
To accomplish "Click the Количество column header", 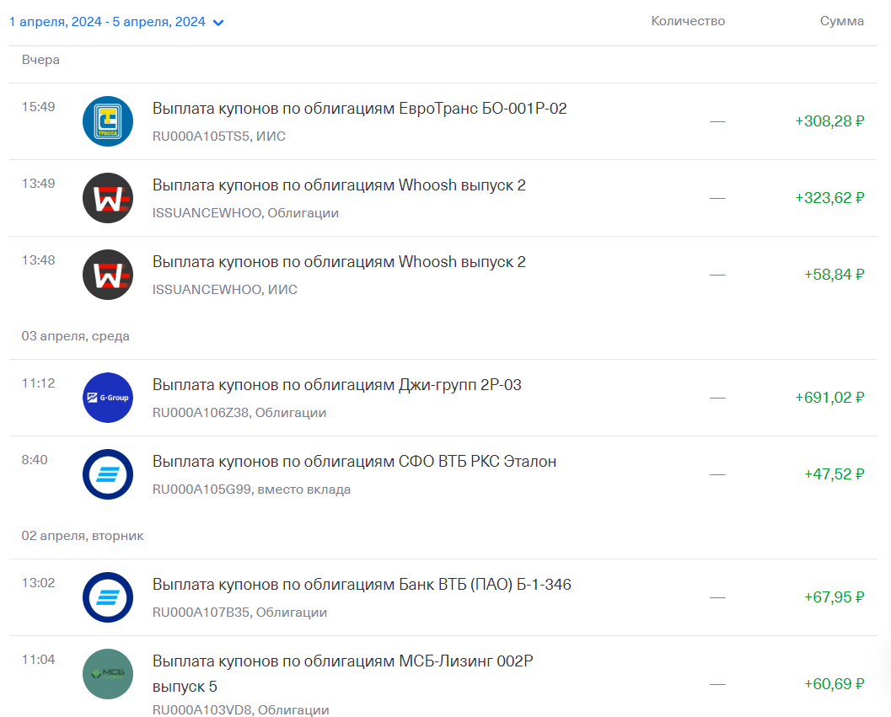I will 688,21.
